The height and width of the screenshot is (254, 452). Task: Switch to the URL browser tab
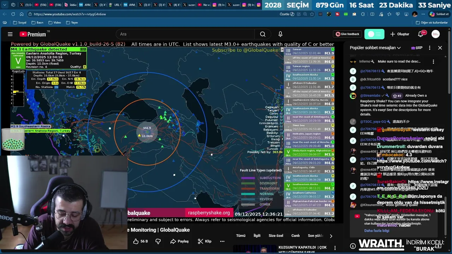114,5
